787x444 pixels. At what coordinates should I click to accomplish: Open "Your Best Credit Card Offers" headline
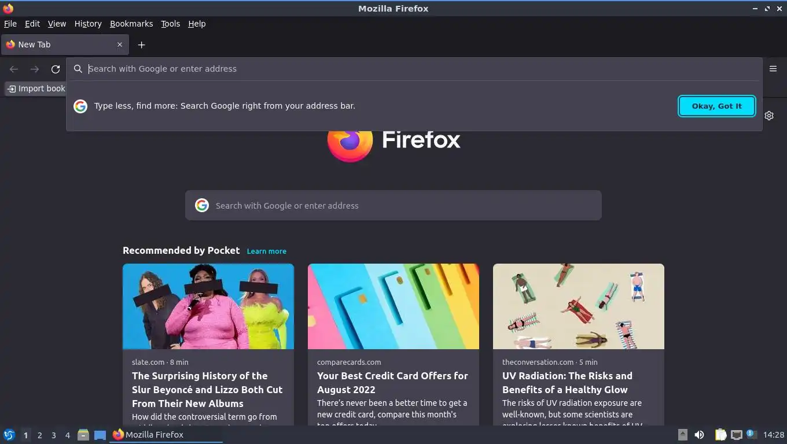[x=392, y=383]
